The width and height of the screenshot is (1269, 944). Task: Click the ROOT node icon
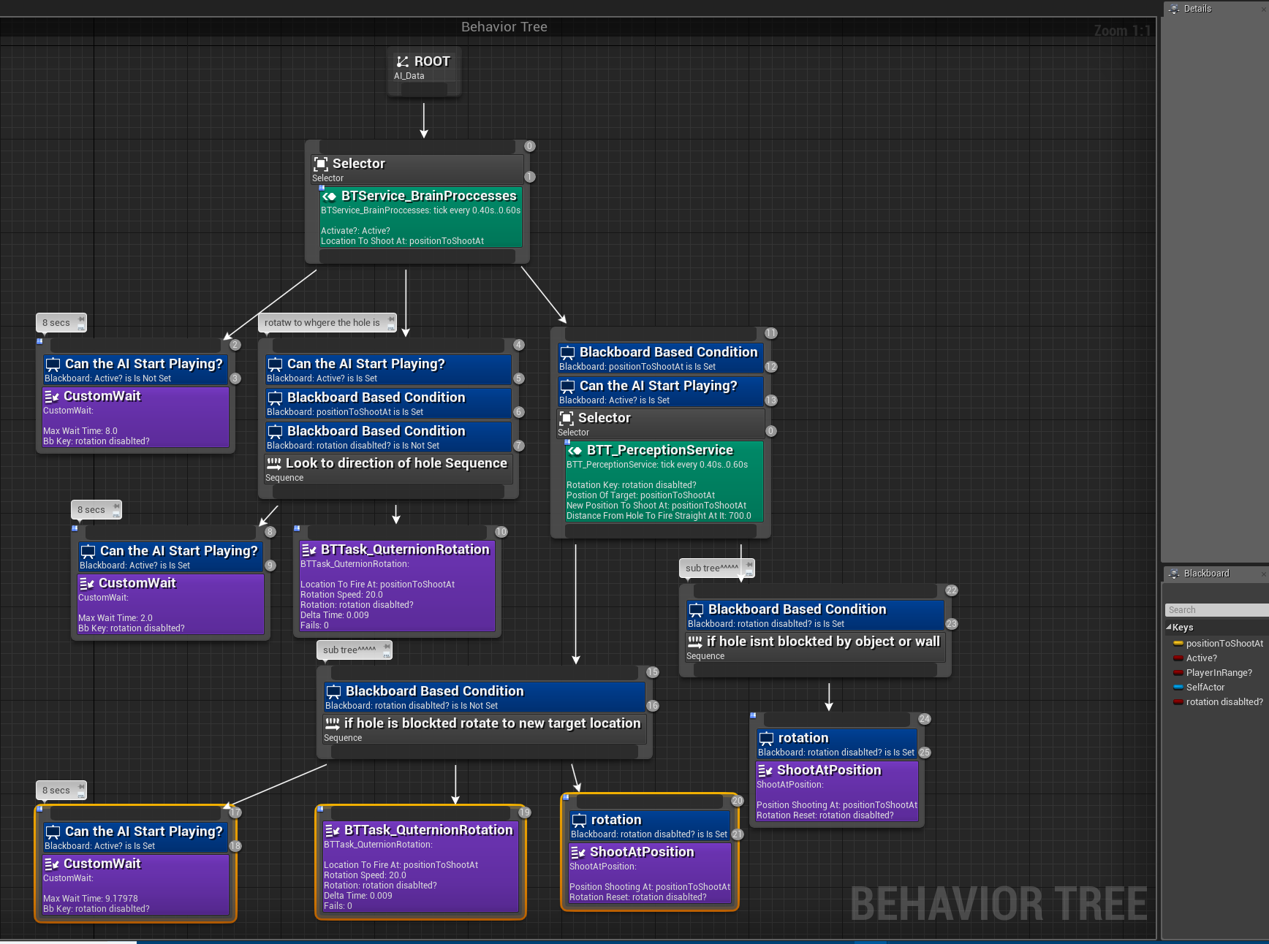402,61
